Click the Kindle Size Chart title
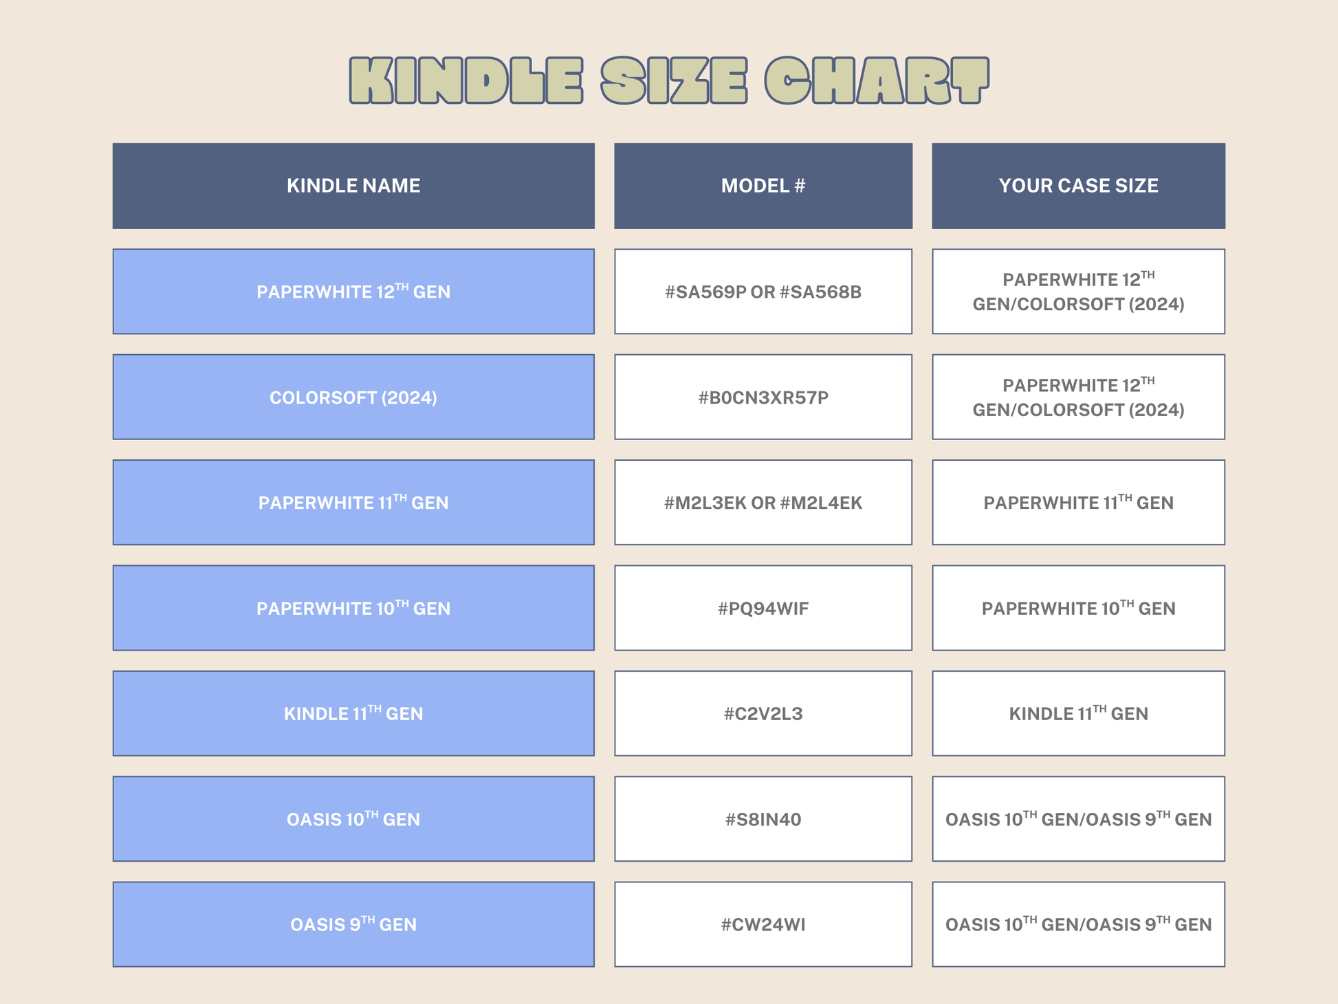The width and height of the screenshot is (1338, 1004). pyautogui.click(x=669, y=80)
